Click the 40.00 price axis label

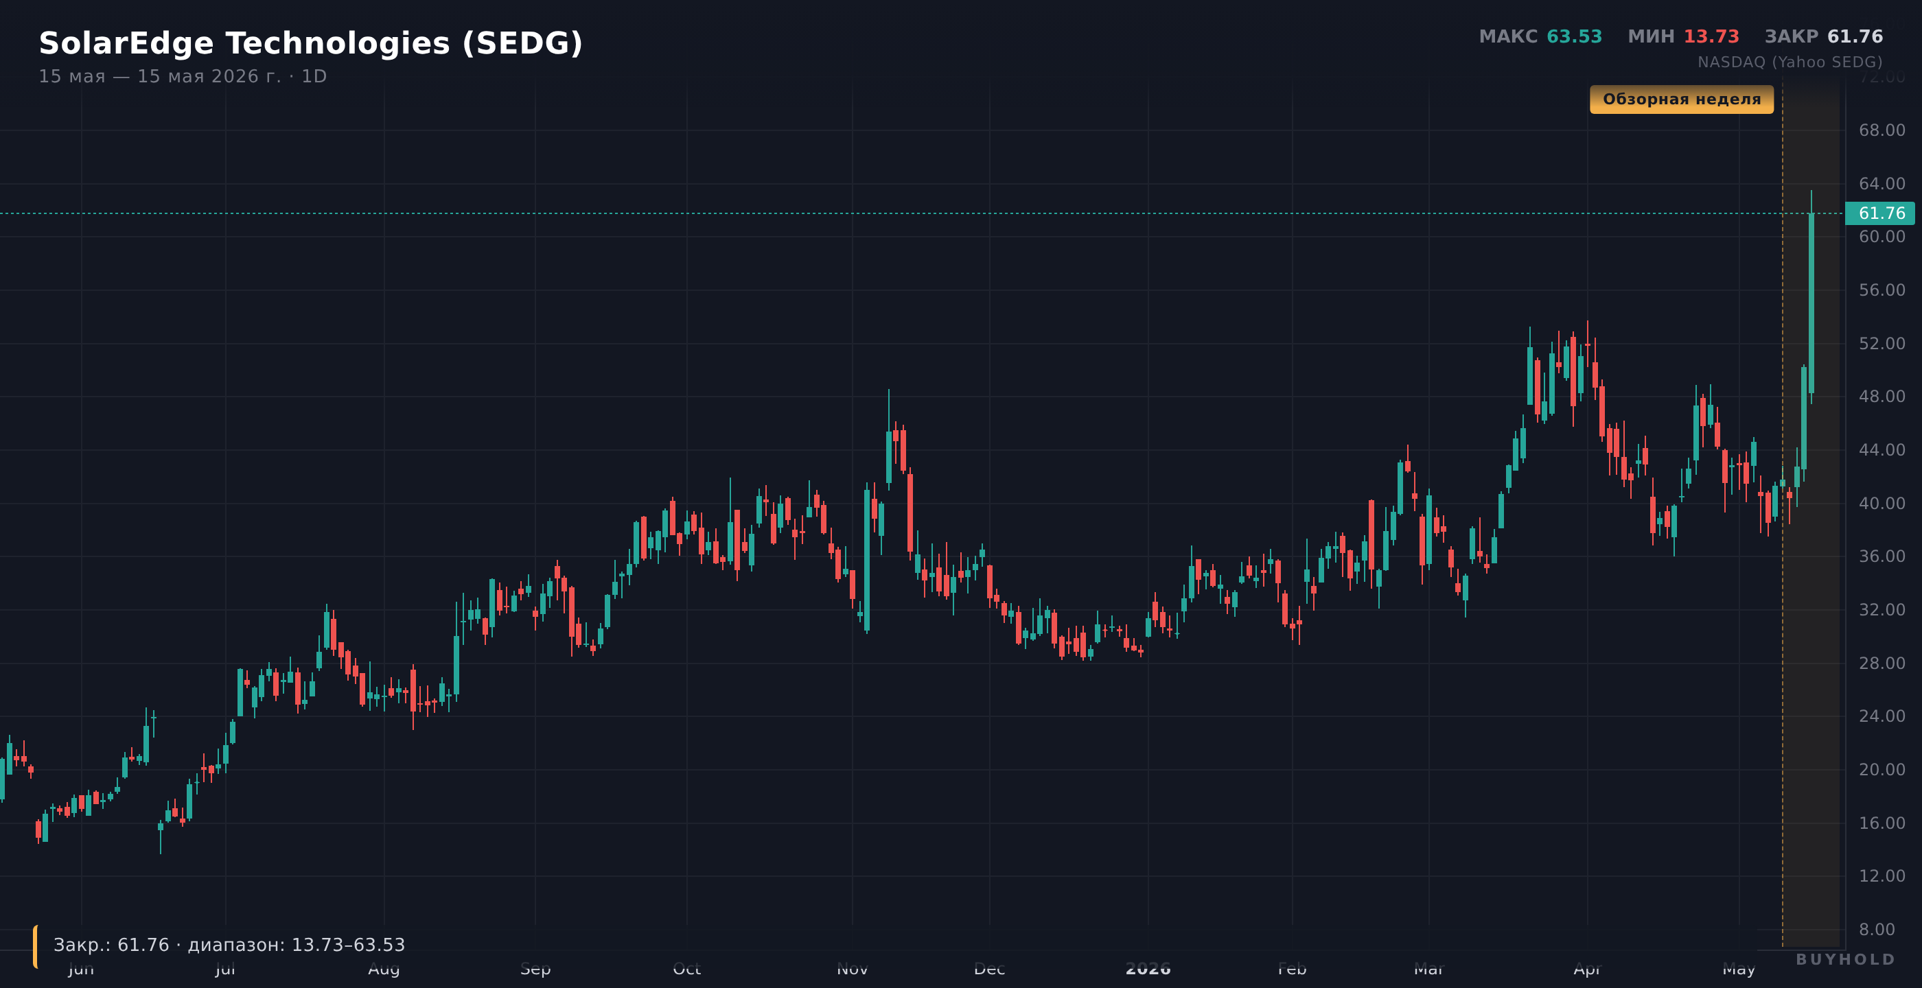(x=1882, y=504)
